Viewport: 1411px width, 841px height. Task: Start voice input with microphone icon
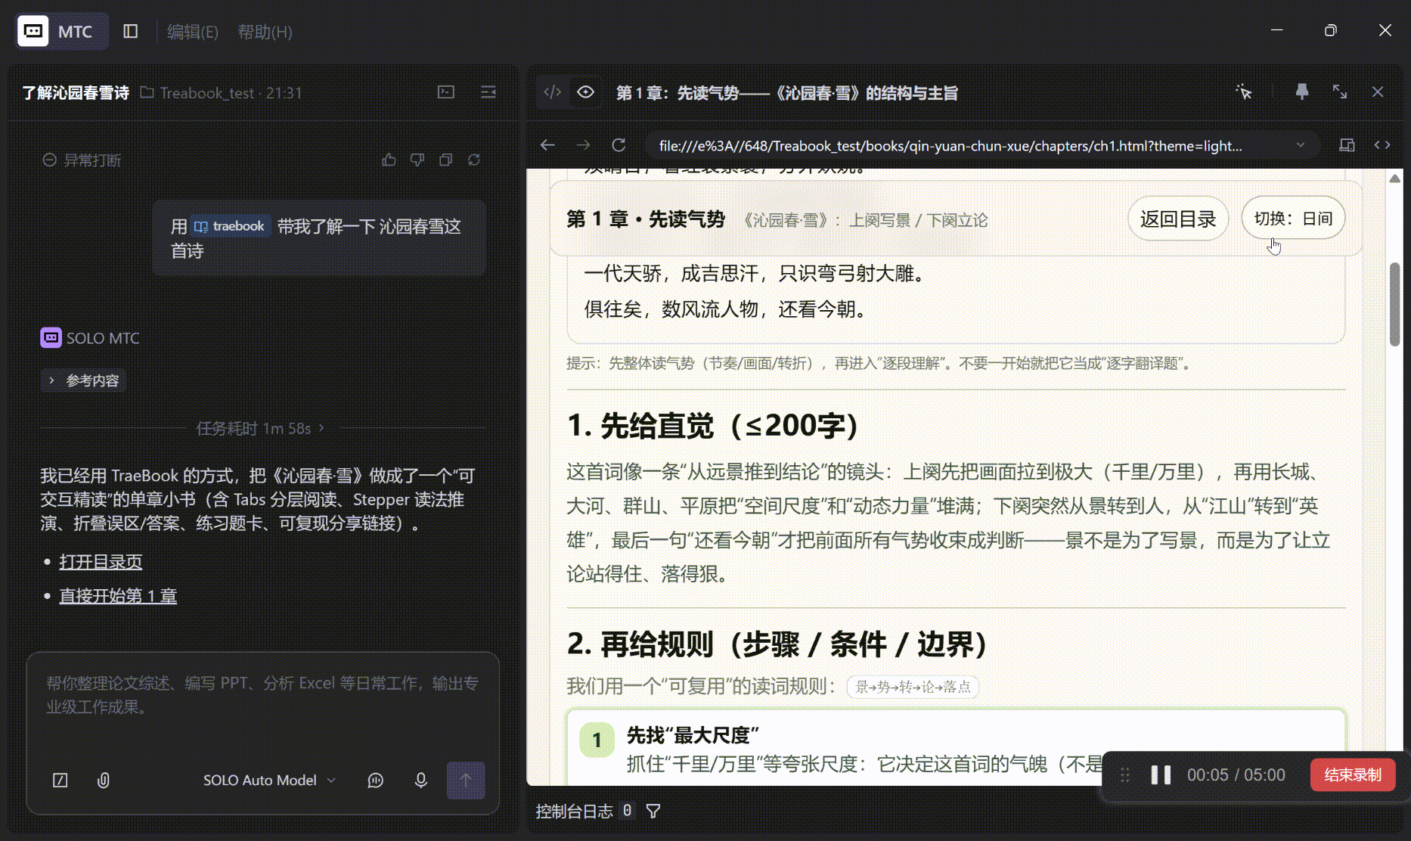click(421, 780)
